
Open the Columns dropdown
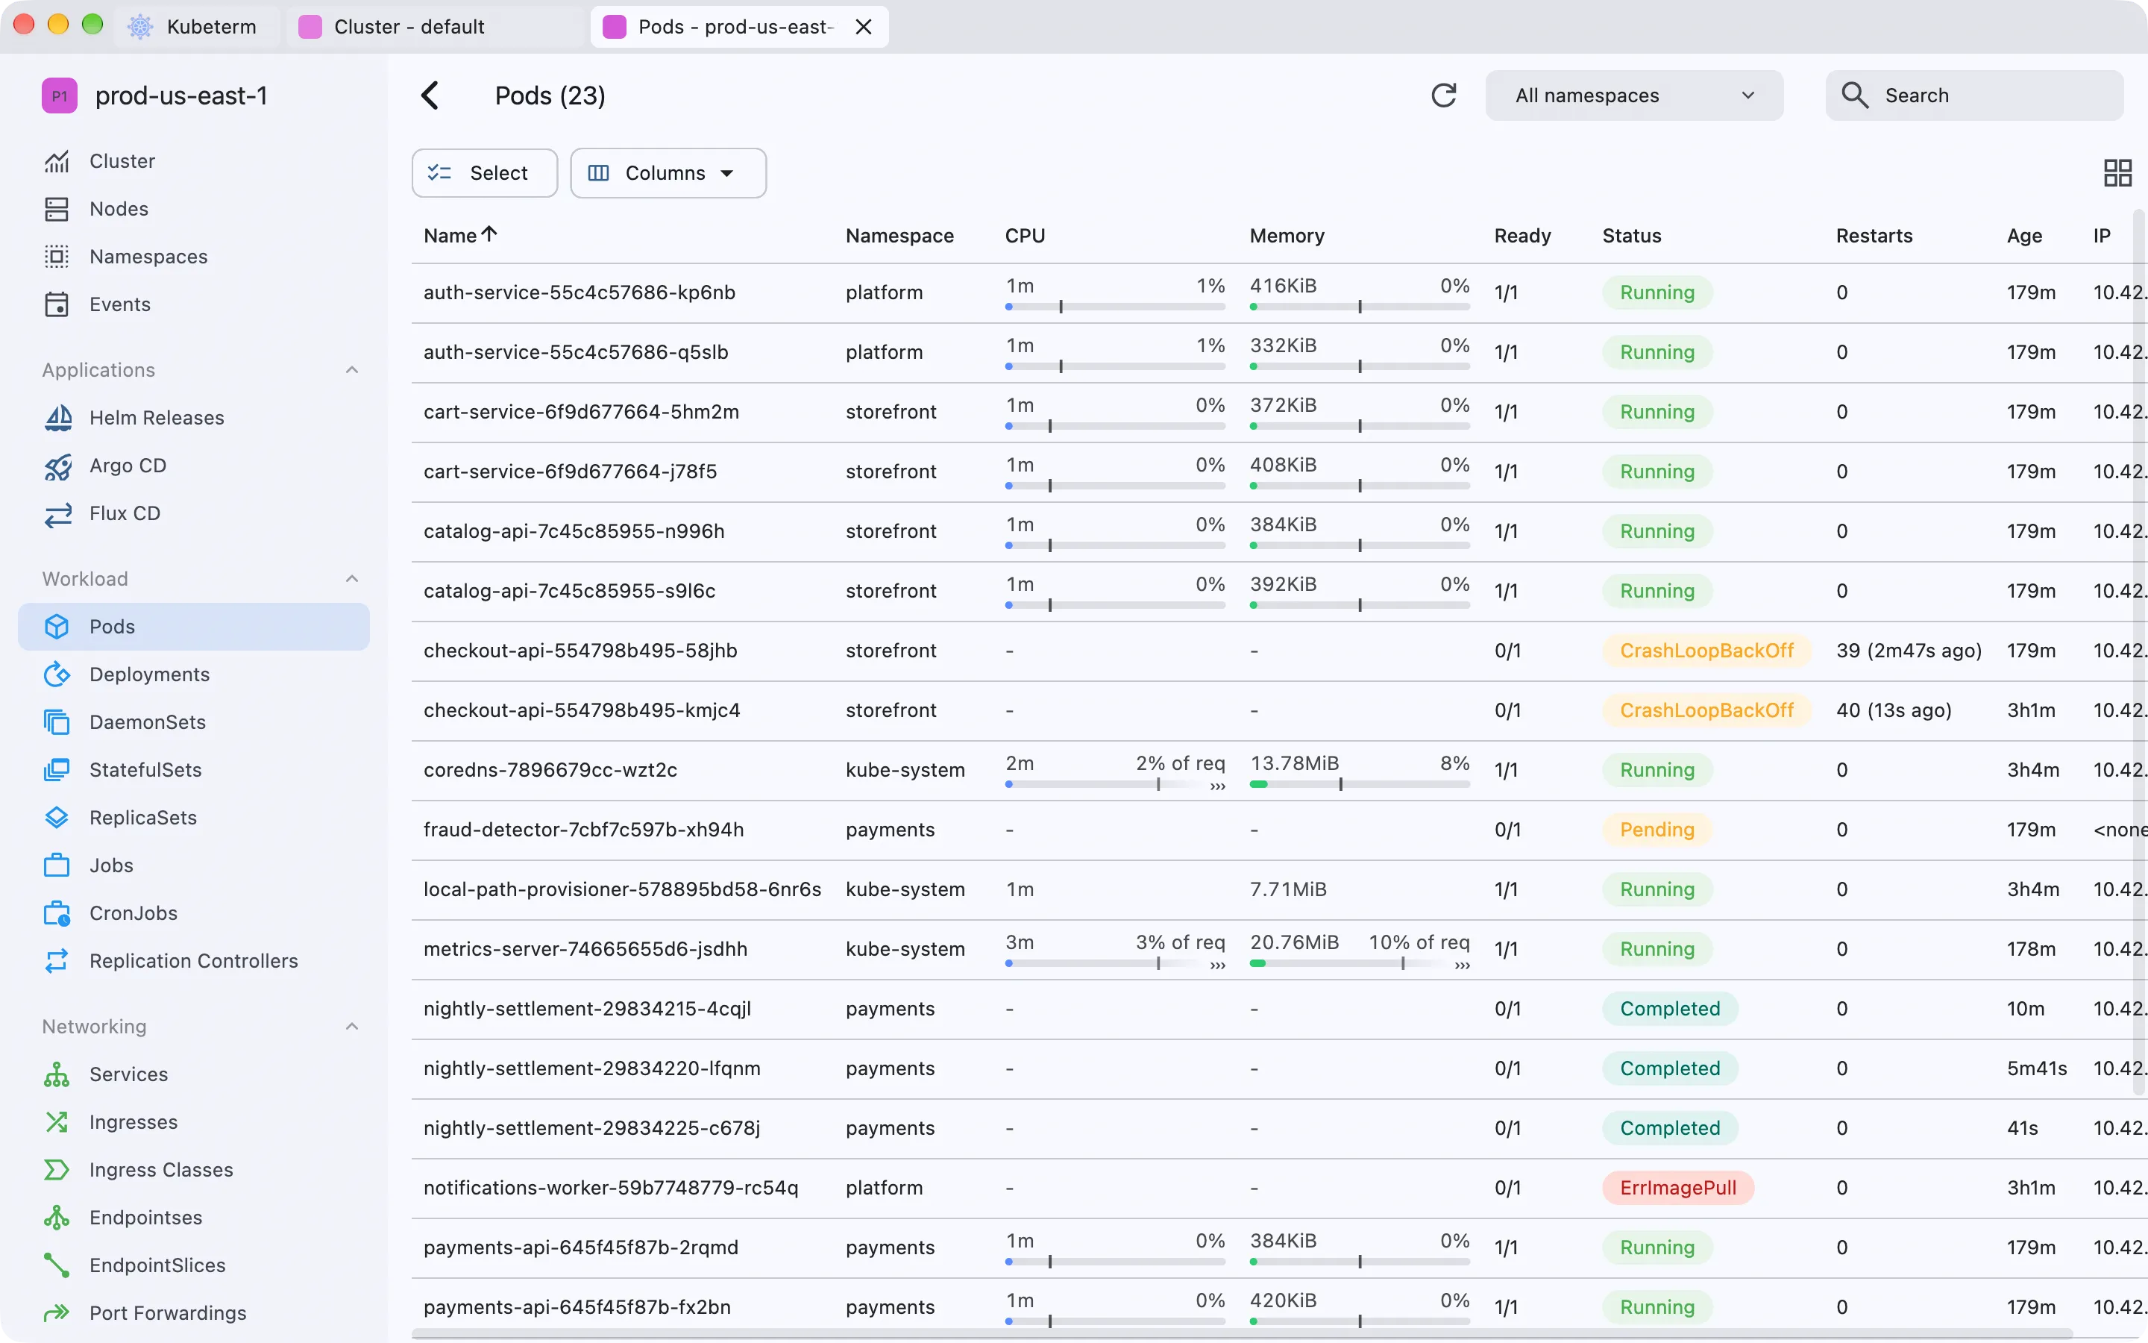click(x=668, y=173)
